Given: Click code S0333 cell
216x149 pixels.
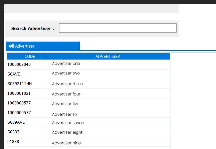Looking at the screenshot, I should (14, 132).
